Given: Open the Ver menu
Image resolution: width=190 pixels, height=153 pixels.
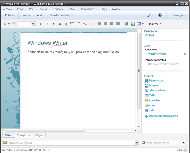Looking at the screenshot, I should [31, 9].
